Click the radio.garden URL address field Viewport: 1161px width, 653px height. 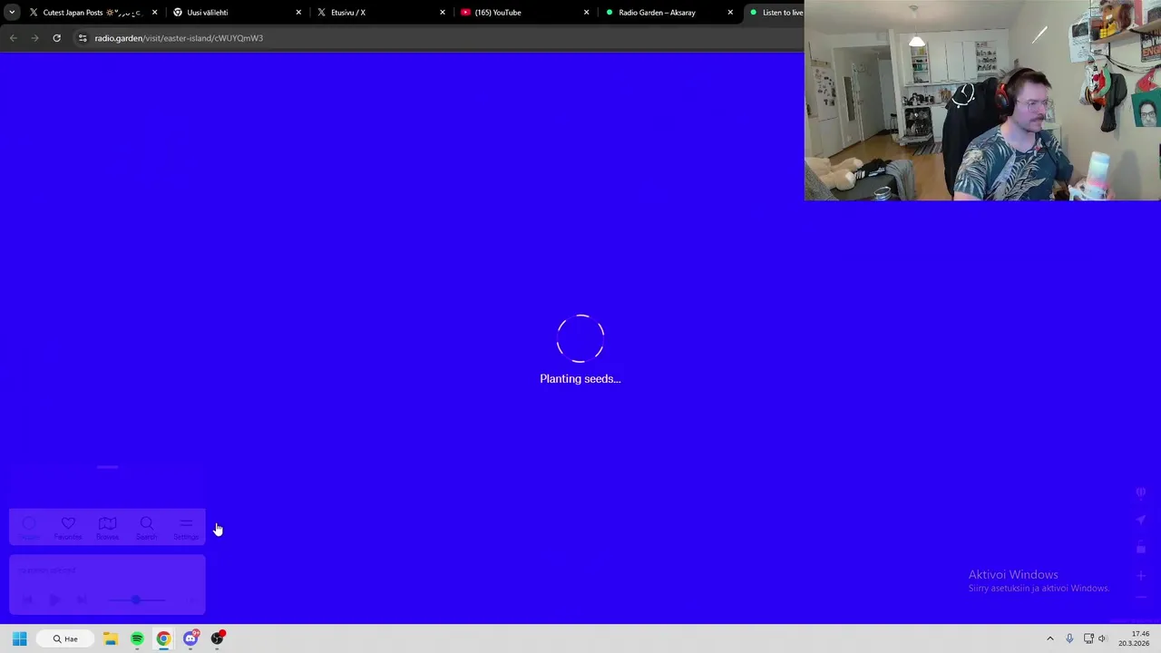tap(437, 38)
